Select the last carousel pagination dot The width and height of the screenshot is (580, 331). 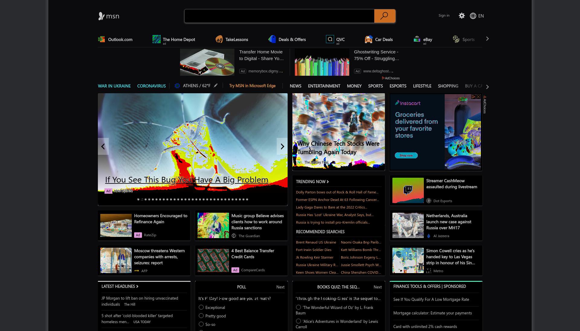(247, 199)
